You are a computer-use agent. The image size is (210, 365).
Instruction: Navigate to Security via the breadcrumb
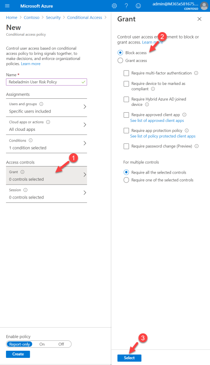click(x=53, y=17)
